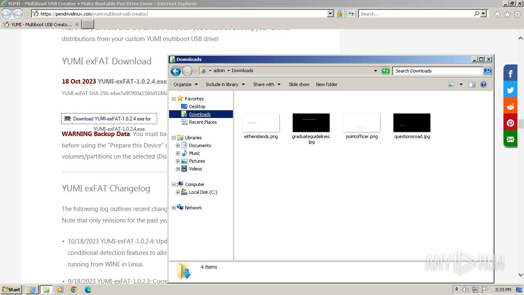Change view icon in Downloads toolbar
The image size is (524, 295).
[x=451, y=84]
